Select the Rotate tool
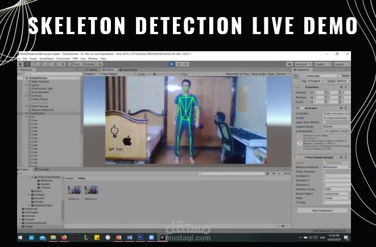 (34, 64)
